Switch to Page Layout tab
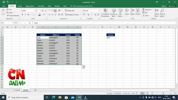 [x=30, y=6]
